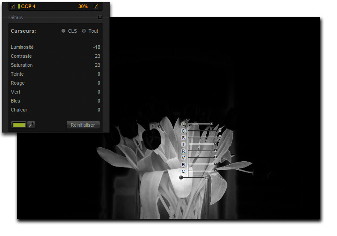This screenshot has height=236, width=337.
Task: Click the B bleu control point icon
Action: click(183, 165)
